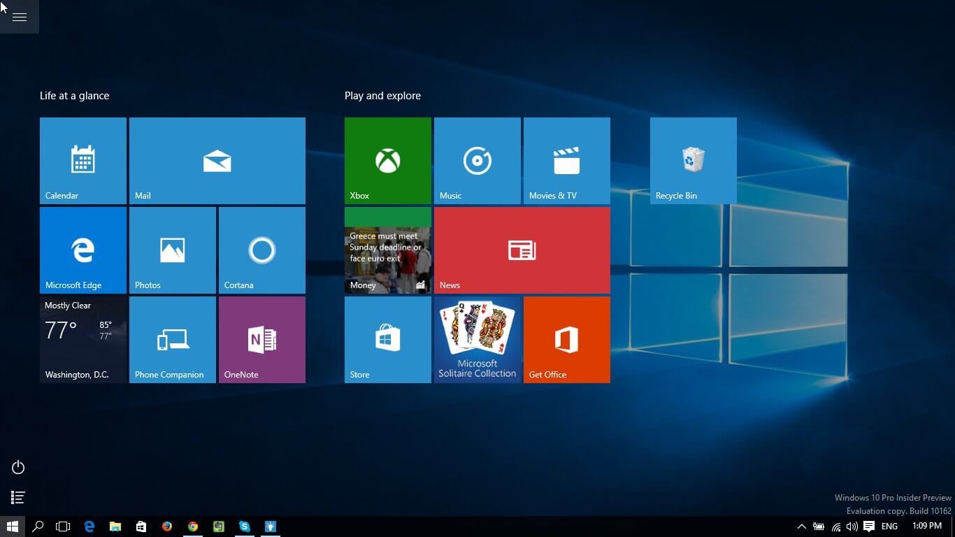The height and width of the screenshot is (537, 955).
Task: Open the Money news live tile
Action: coord(388,250)
